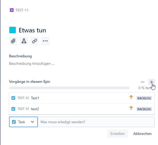
Task: Click the cyan epic color swatch
Action: 13,30
